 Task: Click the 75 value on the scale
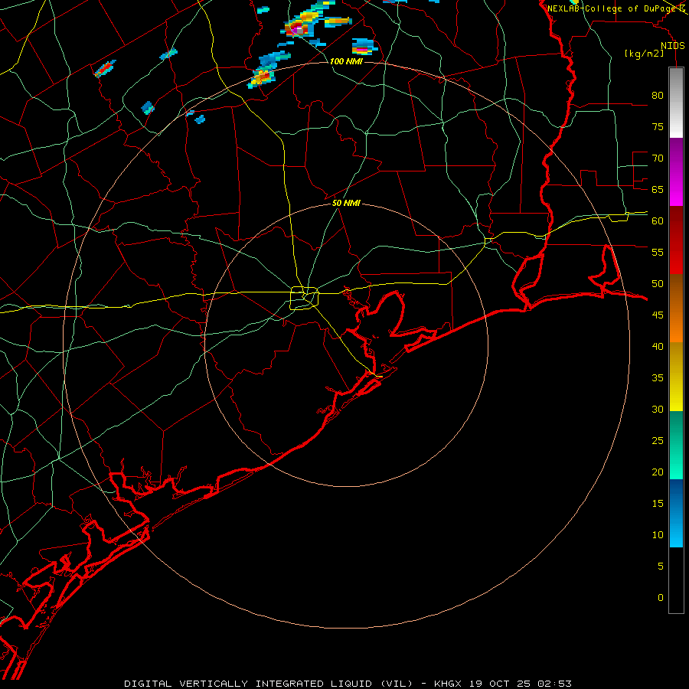pos(658,126)
